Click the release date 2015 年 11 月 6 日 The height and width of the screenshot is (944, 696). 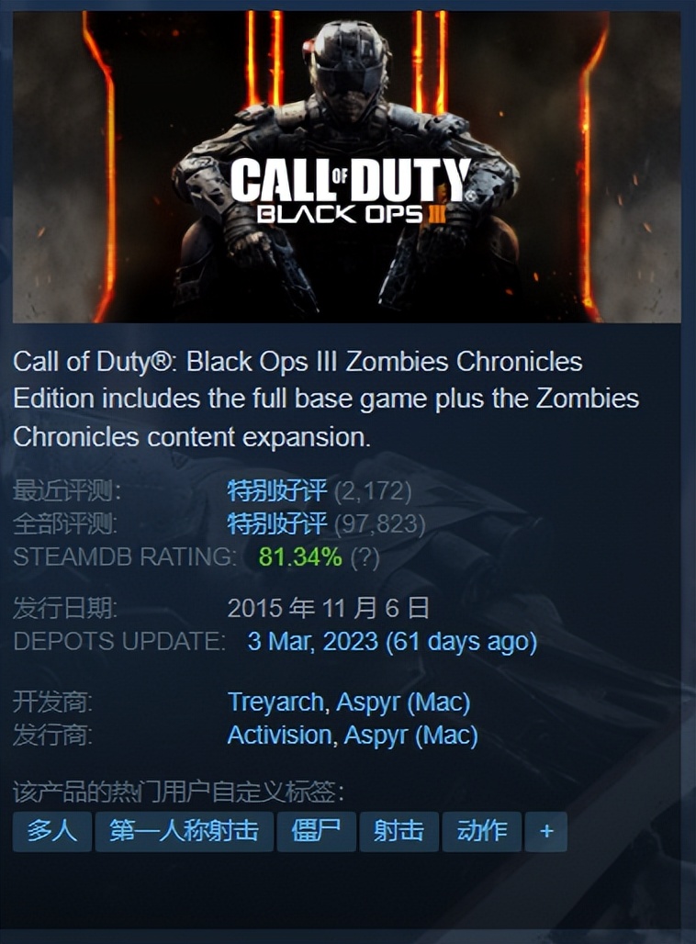click(329, 609)
